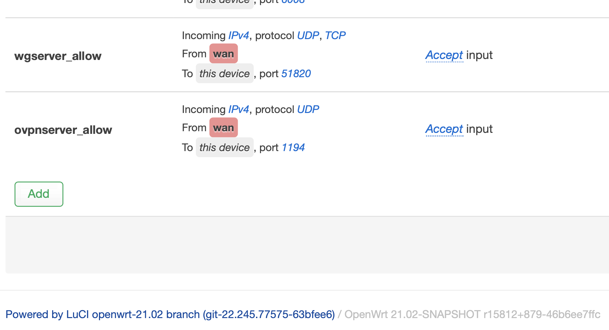Click port 51820 in wgserver_allow rule

(x=296, y=74)
